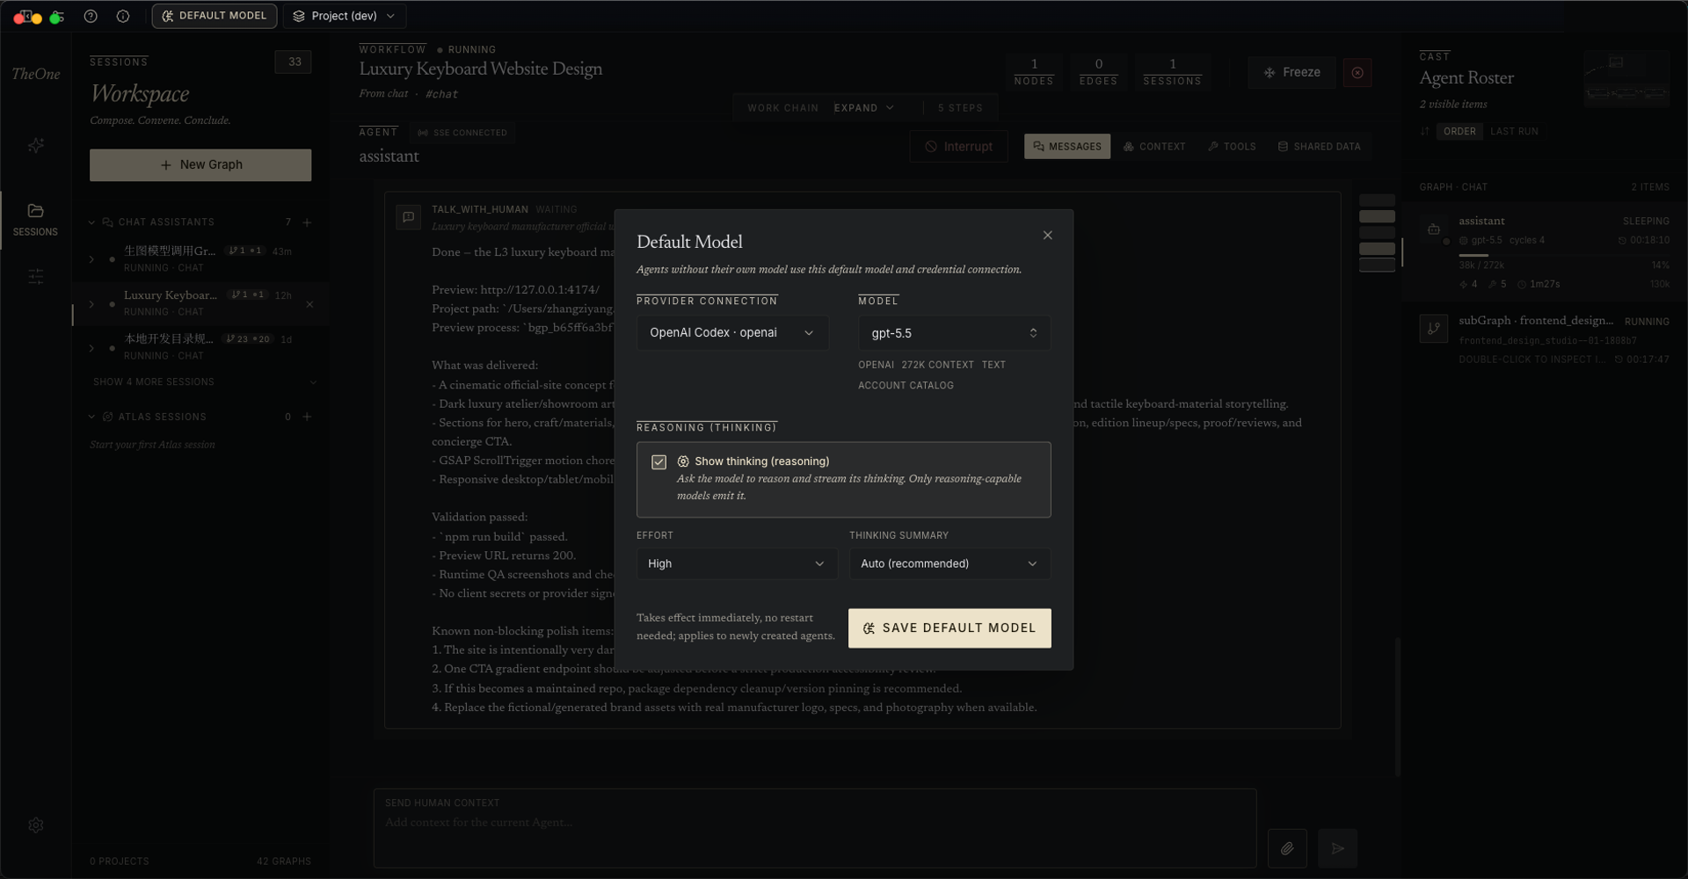The image size is (1688, 879).
Task: Expand the Work Chain EXPAND control
Action: point(864,108)
